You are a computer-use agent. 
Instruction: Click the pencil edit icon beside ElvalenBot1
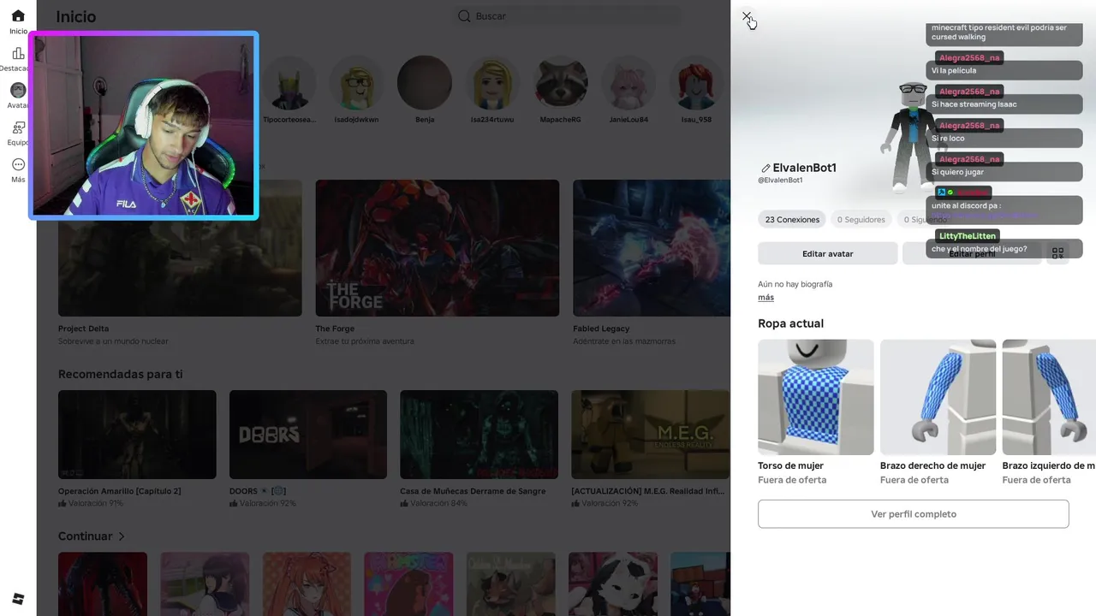(x=765, y=169)
